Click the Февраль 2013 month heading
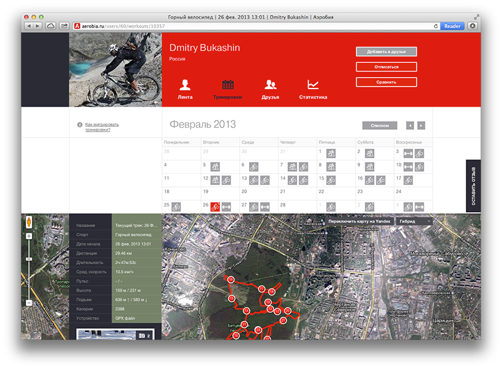The height and width of the screenshot is (369, 502). coord(203,124)
